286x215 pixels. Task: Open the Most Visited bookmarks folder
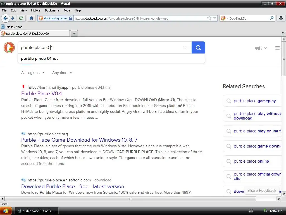(12, 27)
